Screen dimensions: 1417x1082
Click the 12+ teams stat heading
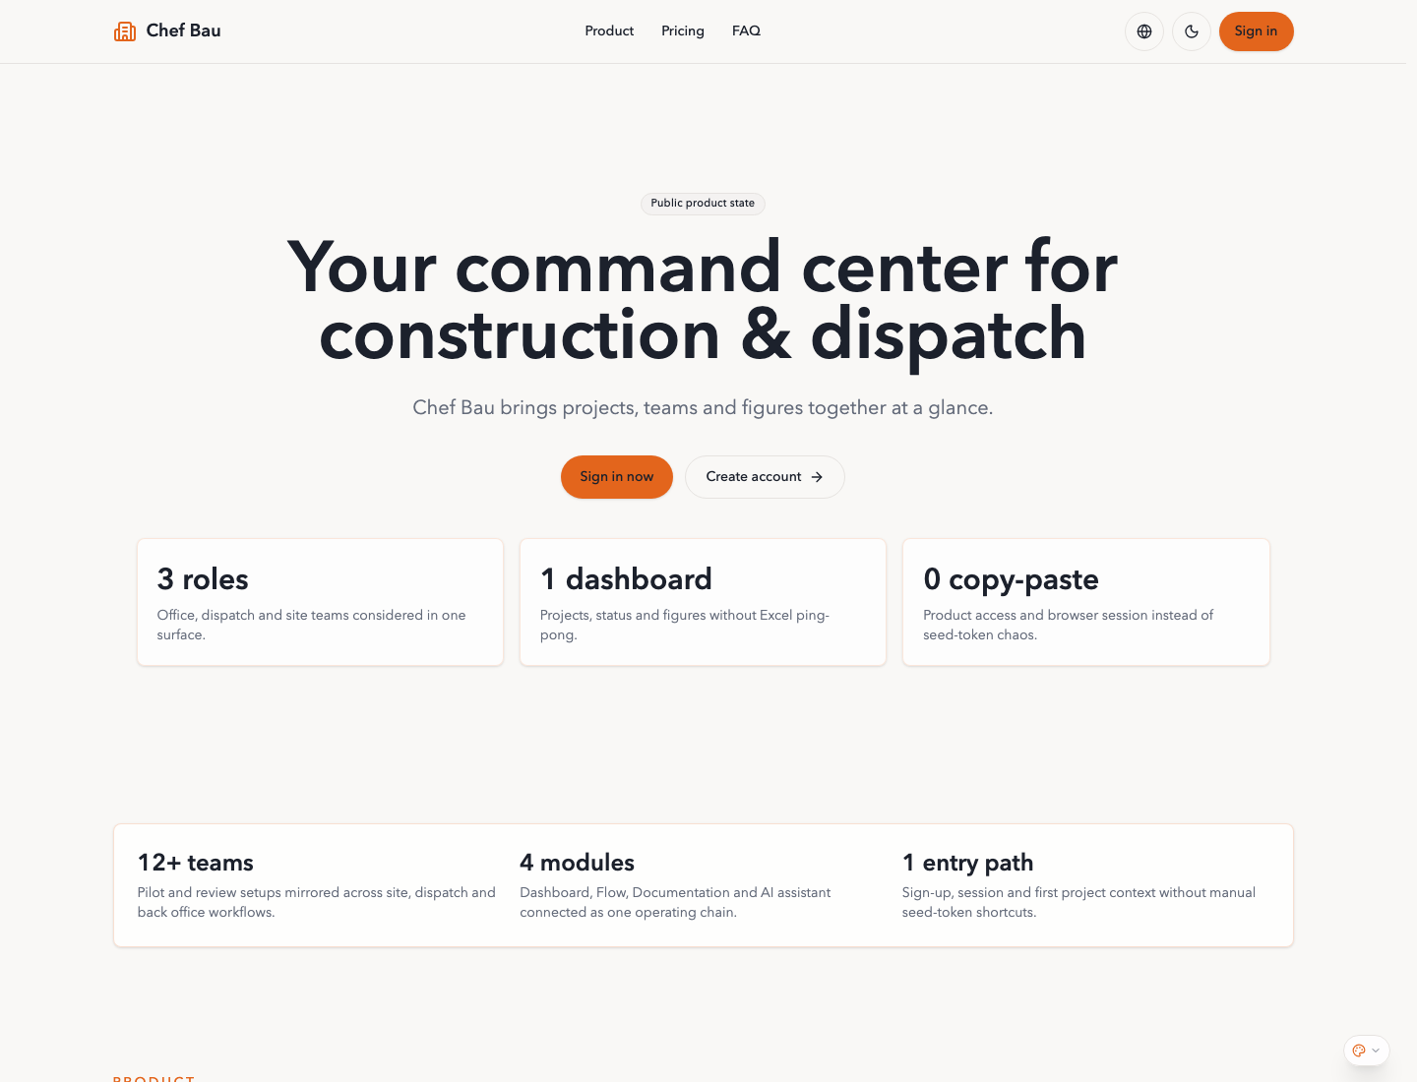(196, 863)
